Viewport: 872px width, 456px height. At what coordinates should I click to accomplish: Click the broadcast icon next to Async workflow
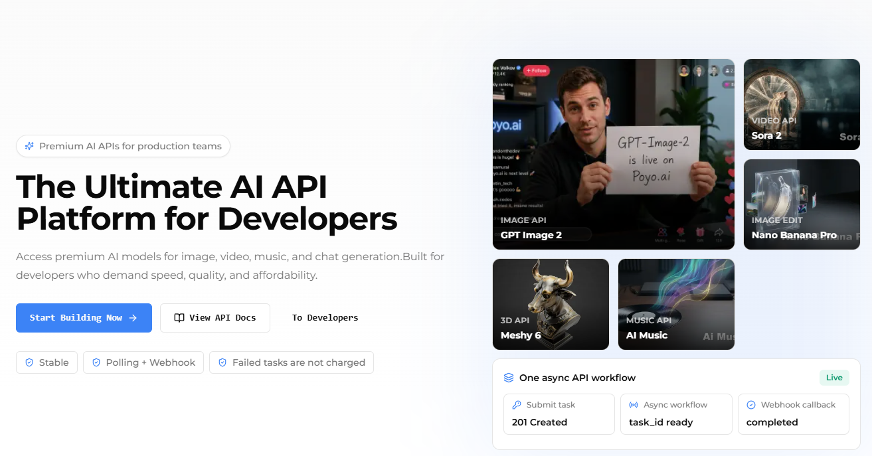click(634, 405)
